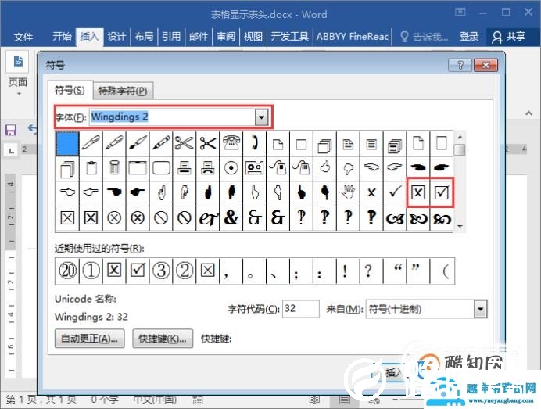Open the 审阅 ribbon tab
The width and height of the screenshot is (541, 409).
(226, 36)
